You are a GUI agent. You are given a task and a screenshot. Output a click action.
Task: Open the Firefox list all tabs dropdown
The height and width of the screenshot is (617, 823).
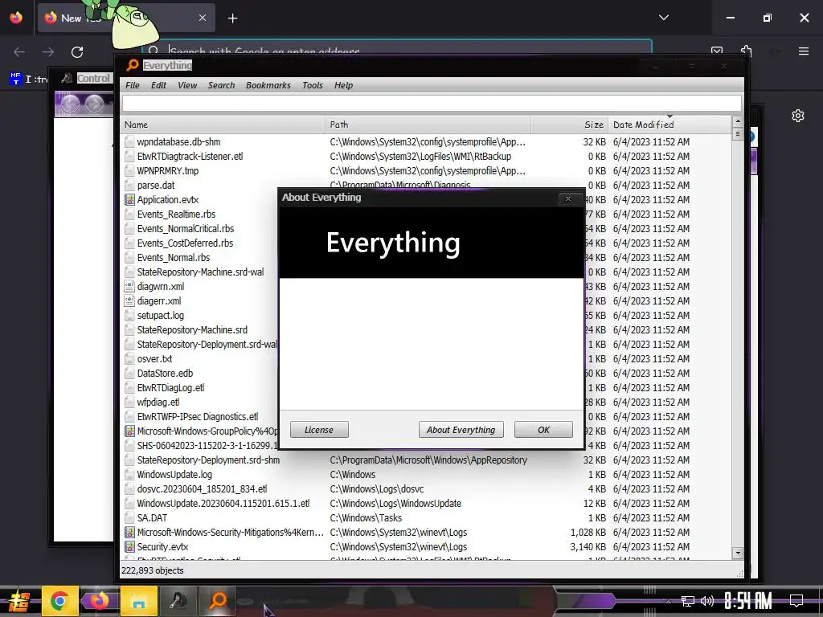pyautogui.click(x=664, y=18)
